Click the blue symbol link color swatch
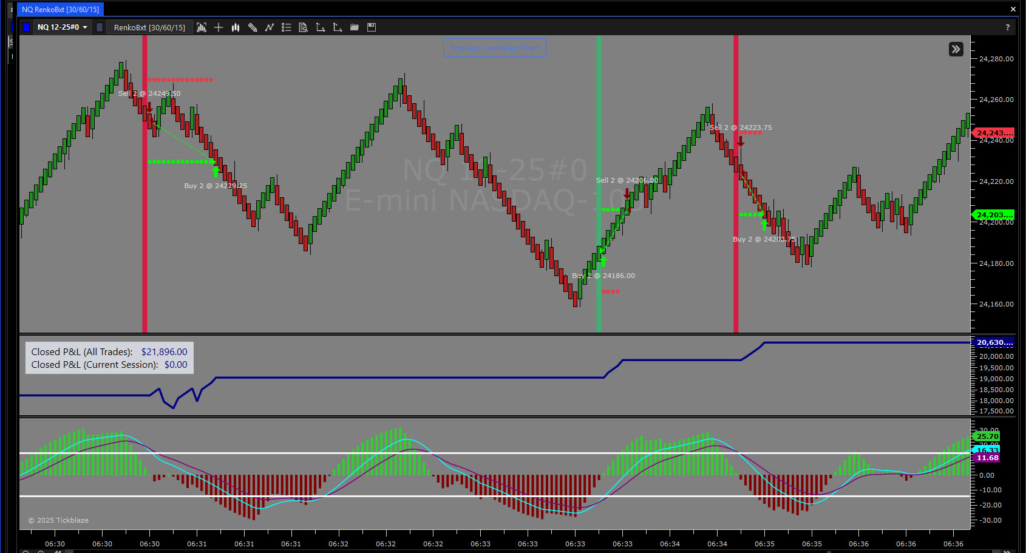The image size is (1026, 553). click(x=26, y=27)
